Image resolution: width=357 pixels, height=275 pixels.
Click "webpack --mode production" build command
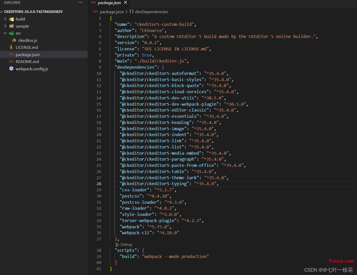click(175, 256)
